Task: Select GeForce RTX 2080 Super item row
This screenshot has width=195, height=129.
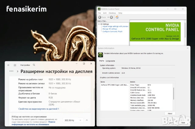Action: click(115, 85)
